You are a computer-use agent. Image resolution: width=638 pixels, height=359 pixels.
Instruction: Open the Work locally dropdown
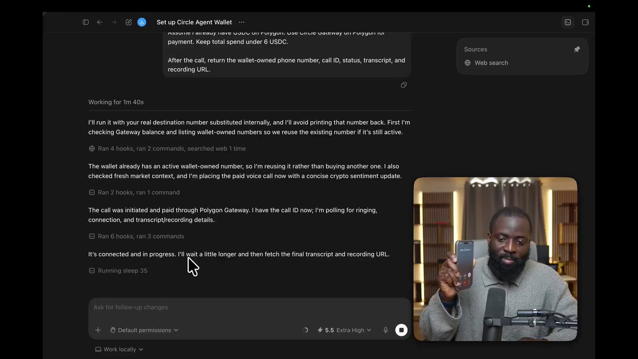point(119,349)
